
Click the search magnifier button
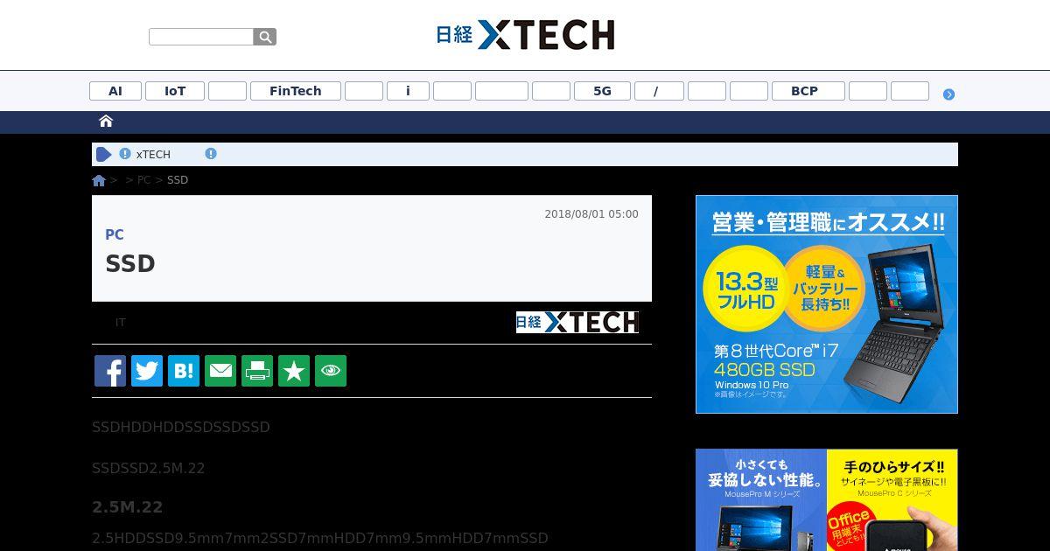pyautogui.click(x=265, y=37)
